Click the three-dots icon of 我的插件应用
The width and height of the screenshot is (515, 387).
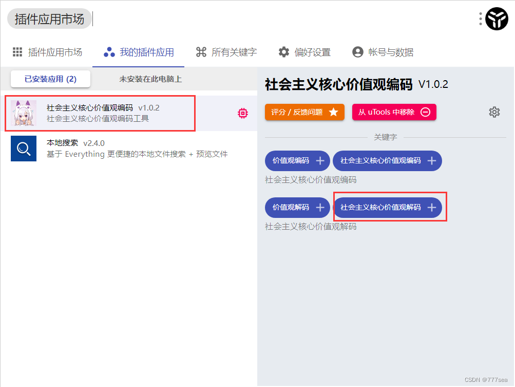(109, 52)
